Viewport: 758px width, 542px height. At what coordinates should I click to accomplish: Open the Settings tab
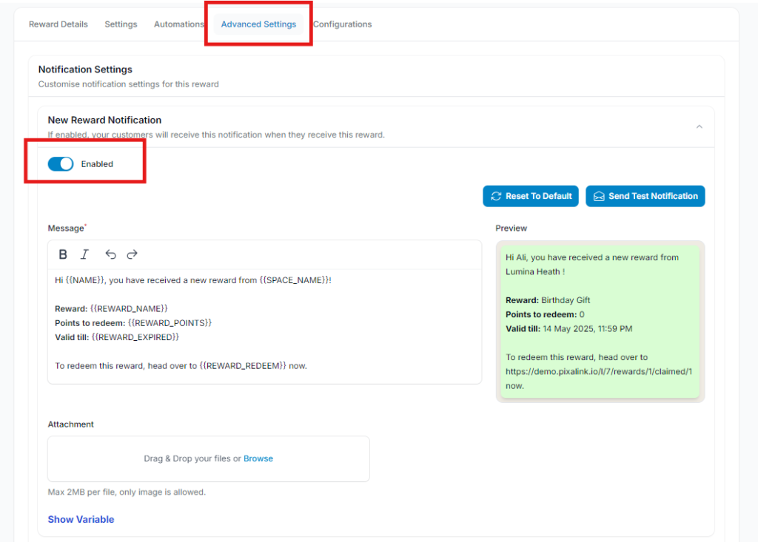[121, 24]
